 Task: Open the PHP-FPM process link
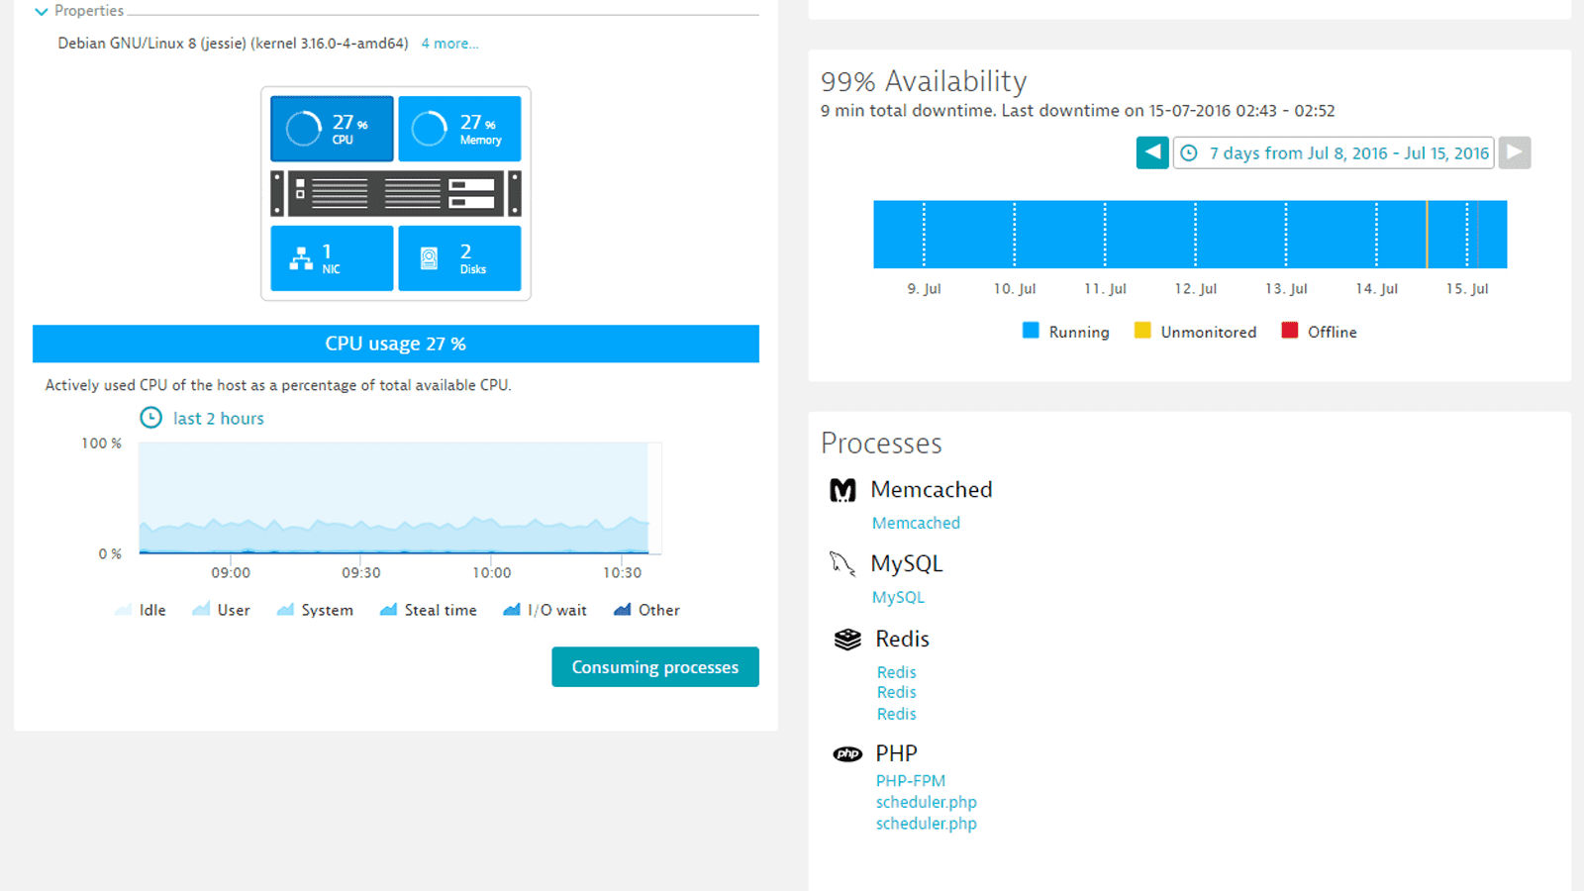(911, 781)
